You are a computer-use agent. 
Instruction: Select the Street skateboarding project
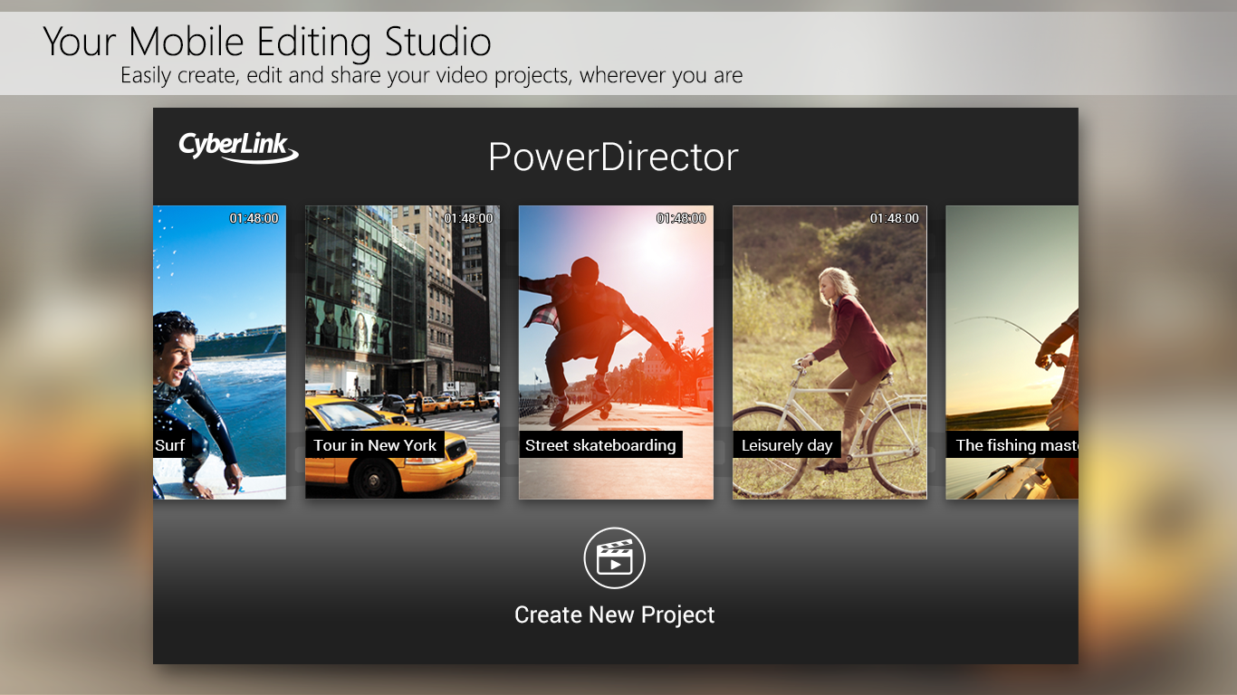click(616, 351)
